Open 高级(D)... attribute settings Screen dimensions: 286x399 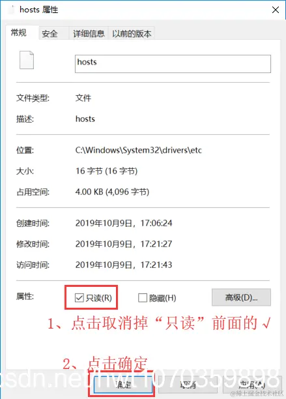[241, 297]
